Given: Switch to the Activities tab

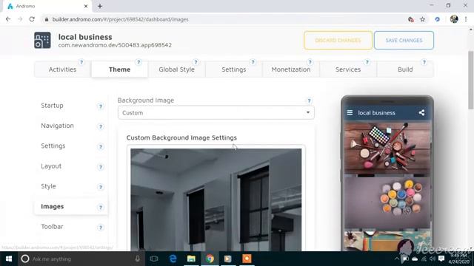Looking at the screenshot, I should coord(62,69).
